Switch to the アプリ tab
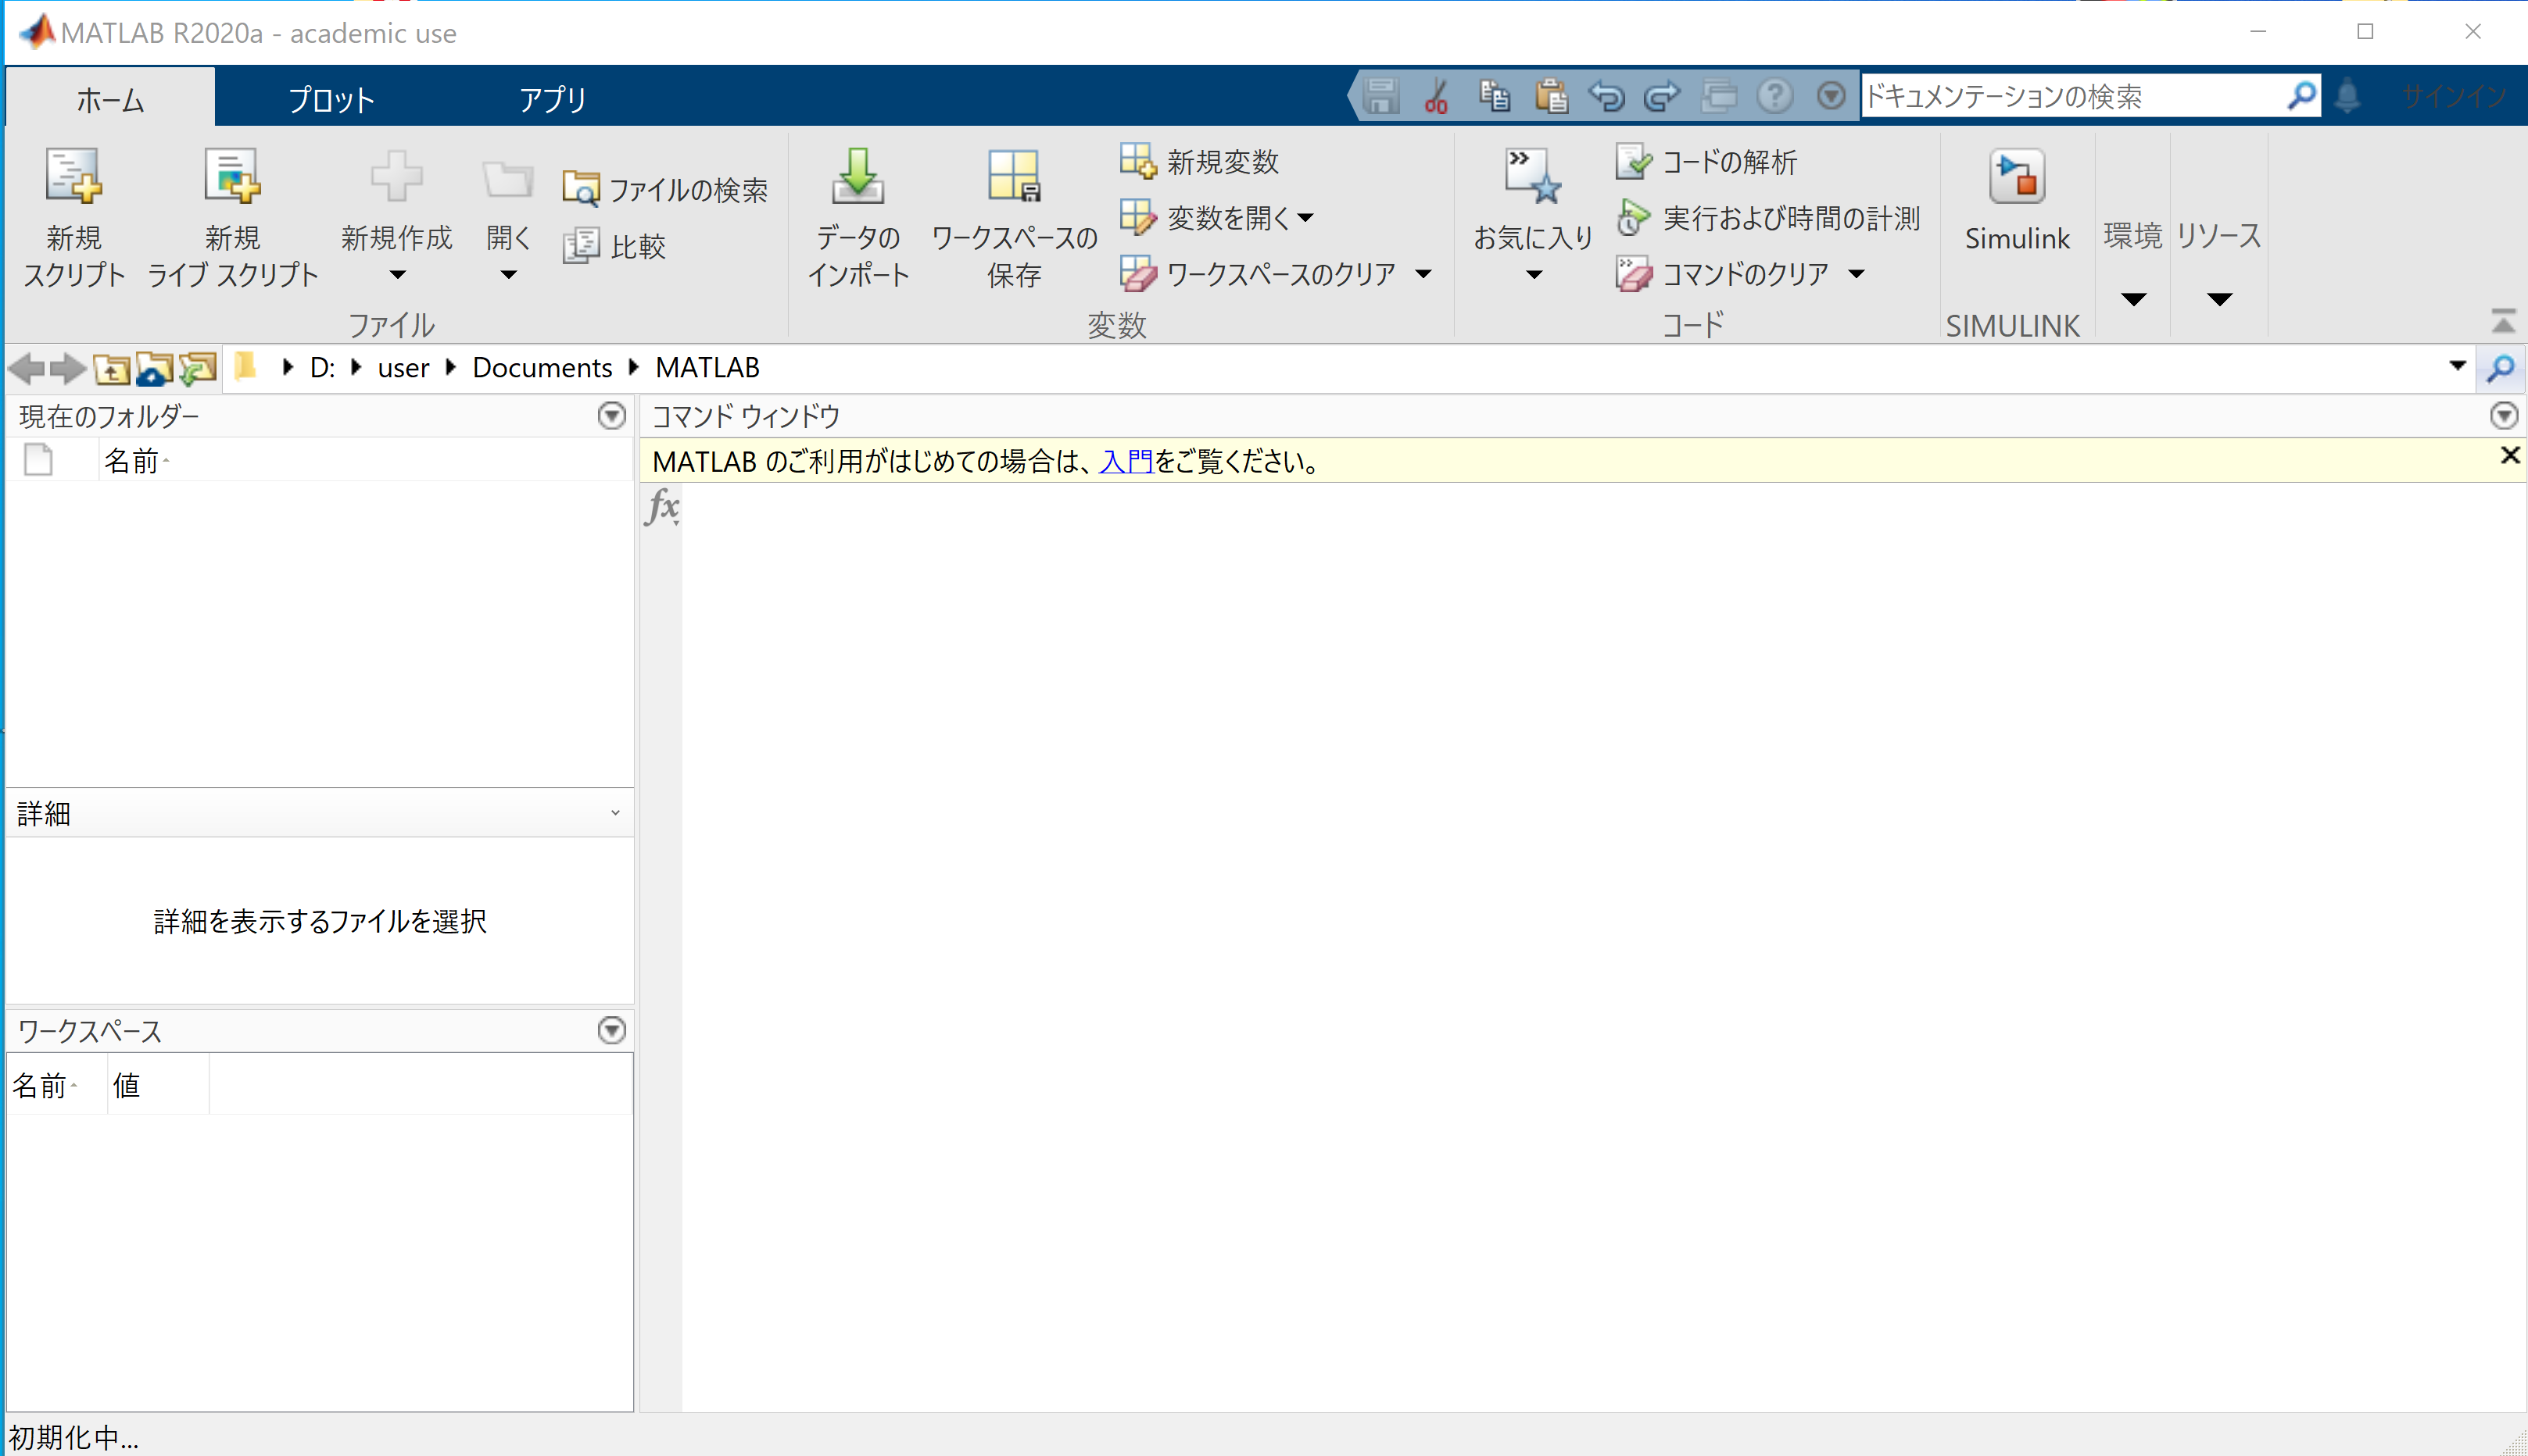The image size is (2528, 1456). pos(553,98)
